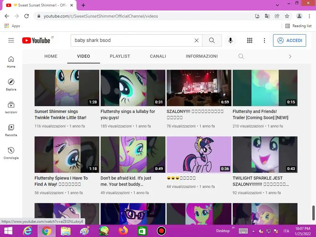Click title Fluttershy and Friends! Trailer

(260, 114)
